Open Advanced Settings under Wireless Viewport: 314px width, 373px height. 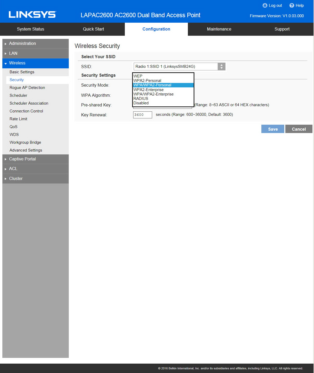point(26,150)
